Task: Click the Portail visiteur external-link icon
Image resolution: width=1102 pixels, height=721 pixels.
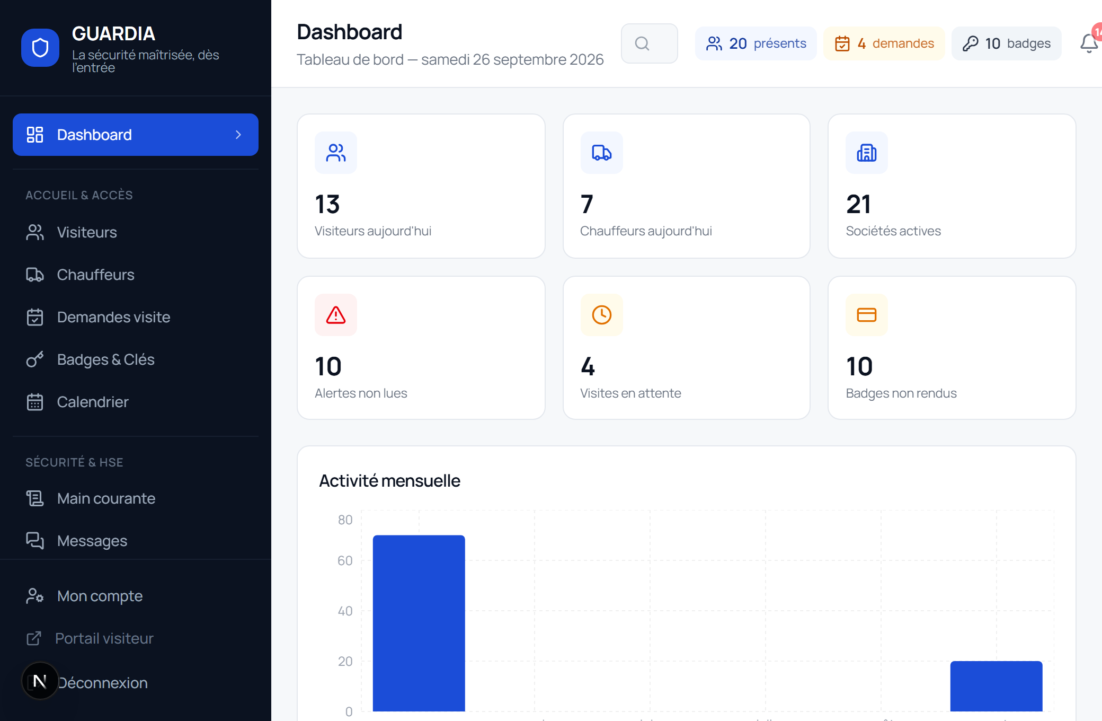Action: pyautogui.click(x=34, y=638)
